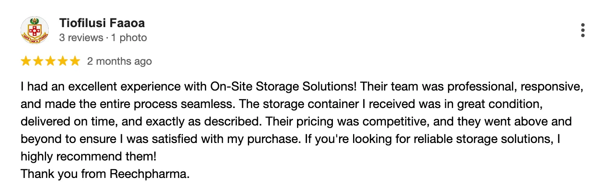The width and height of the screenshot is (593, 195).
Task: Select the second gold rating star
Action: (x=38, y=61)
